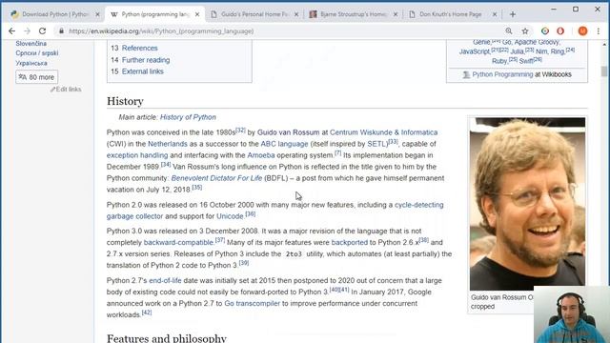The image size is (610, 343).
Task: Click Edit links in sidebar
Action: click(69, 89)
